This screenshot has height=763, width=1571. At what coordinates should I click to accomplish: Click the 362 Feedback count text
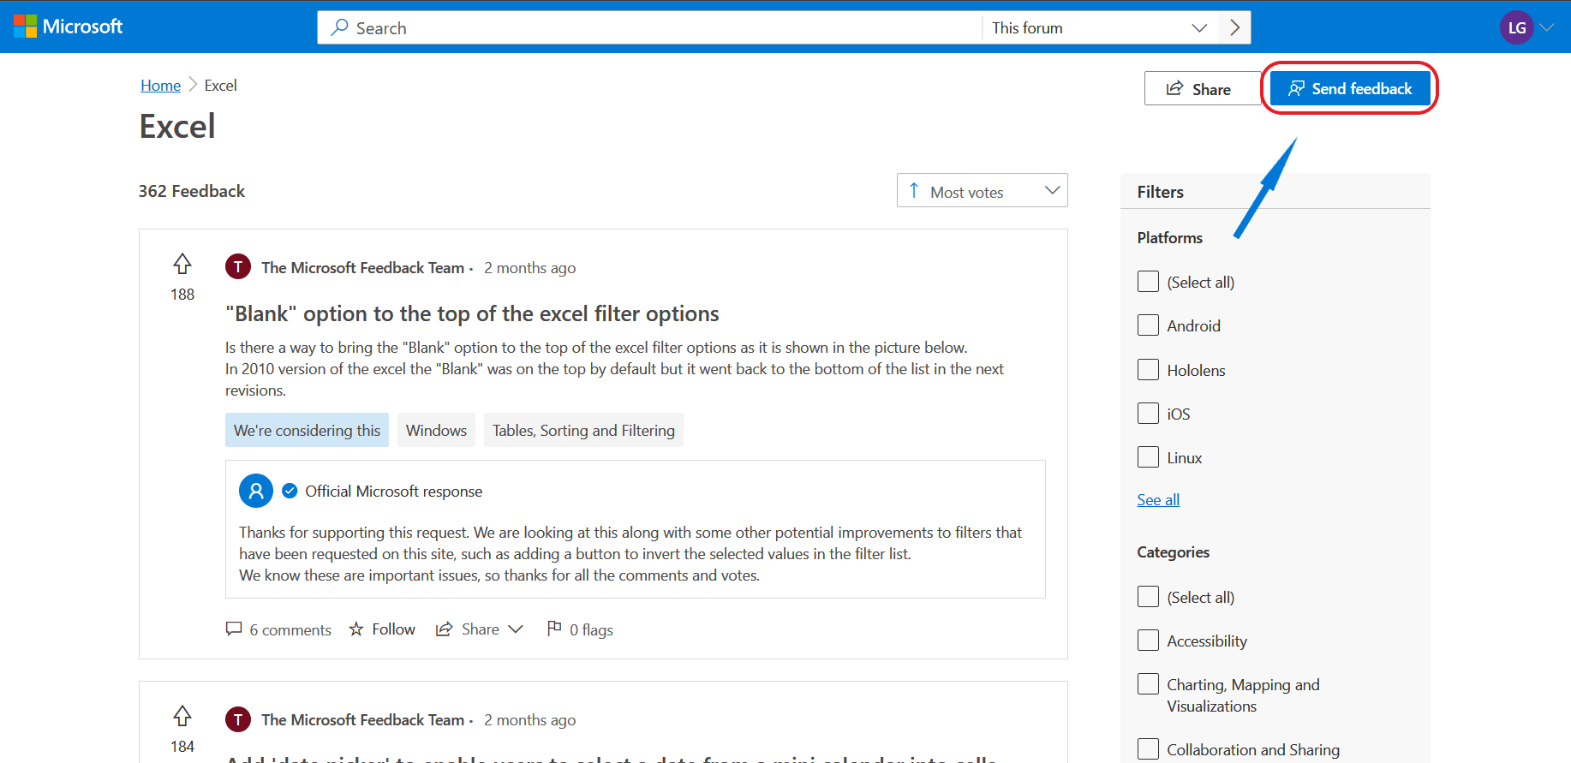pos(192,191)
